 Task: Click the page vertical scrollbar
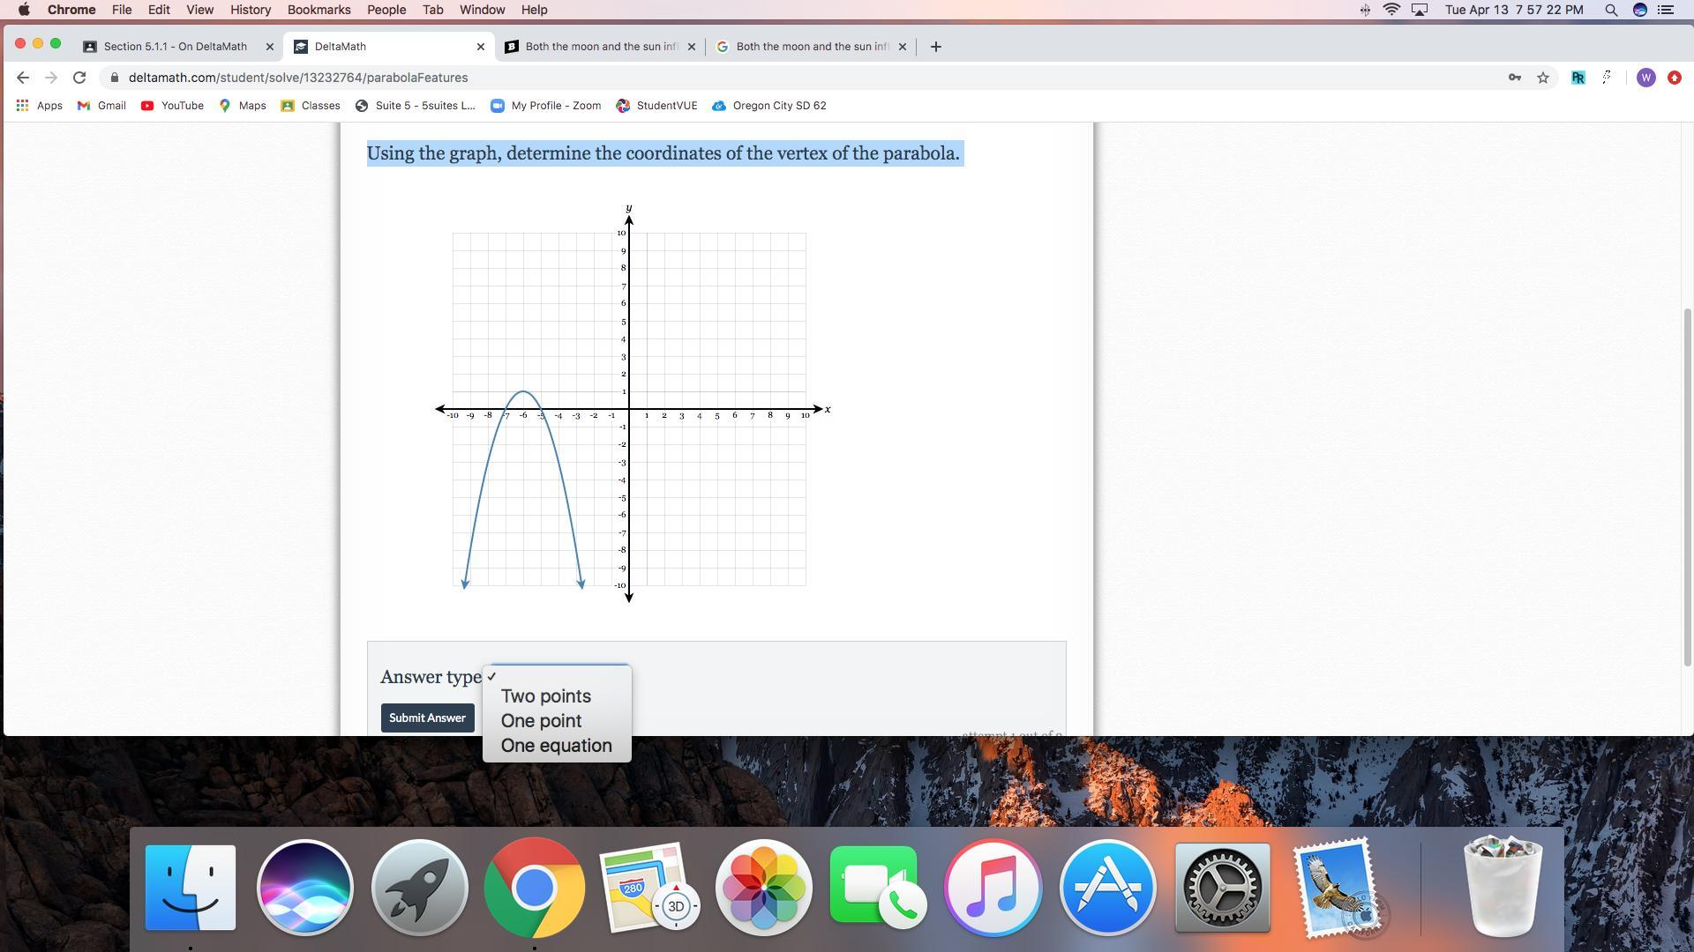pyautogui.click(x=1687, y=485)
